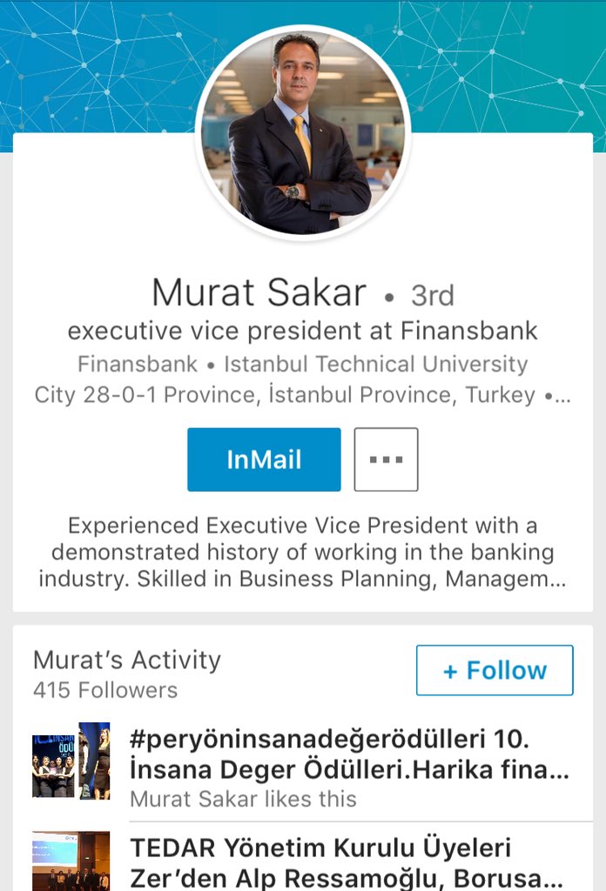This screenshot has width=606, height=891.
Task: Tap the headline executive vice president at Finansbank
Action: click(x=302, y=331)
